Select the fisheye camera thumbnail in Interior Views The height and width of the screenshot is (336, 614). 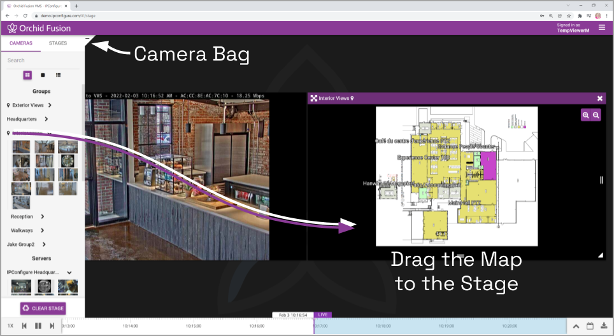[68, 161]
